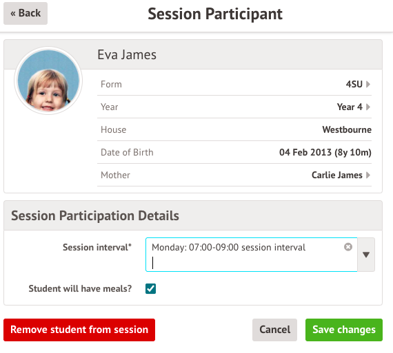The width and height of the screenshot is (393, 353).
Task: Open the Year 4 row link
Action: 234,107
